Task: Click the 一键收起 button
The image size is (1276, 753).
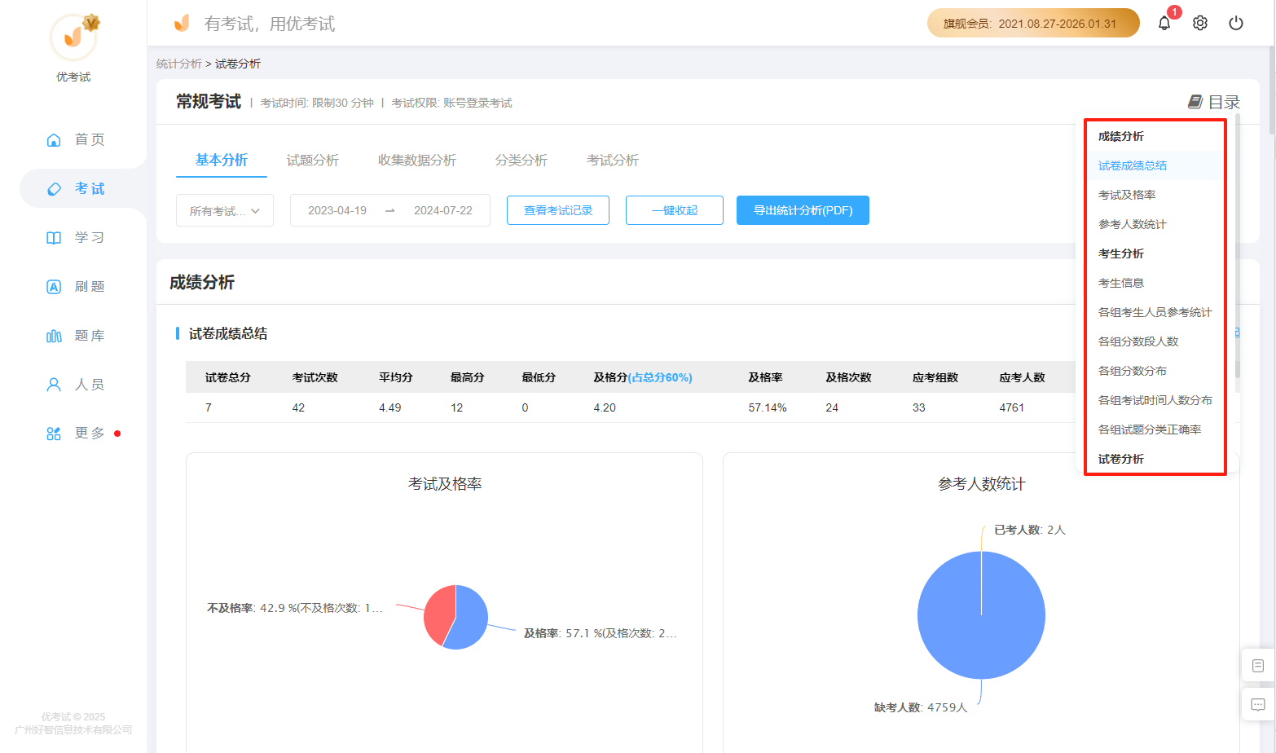Action: [x=675, y=210]
